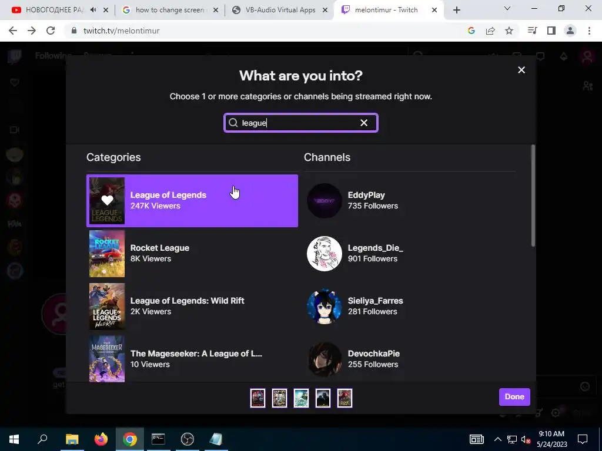
Task: Select EddyPlay channel
Action: pos(410,201)
